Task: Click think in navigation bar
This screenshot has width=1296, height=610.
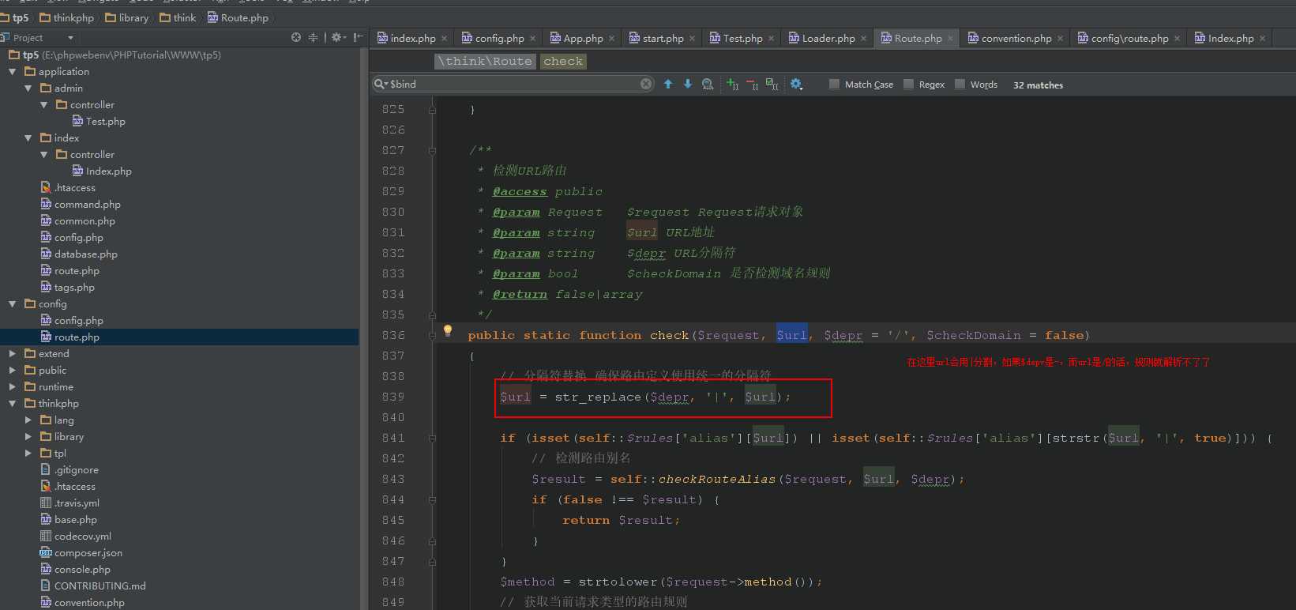Action: pos(178,17)
